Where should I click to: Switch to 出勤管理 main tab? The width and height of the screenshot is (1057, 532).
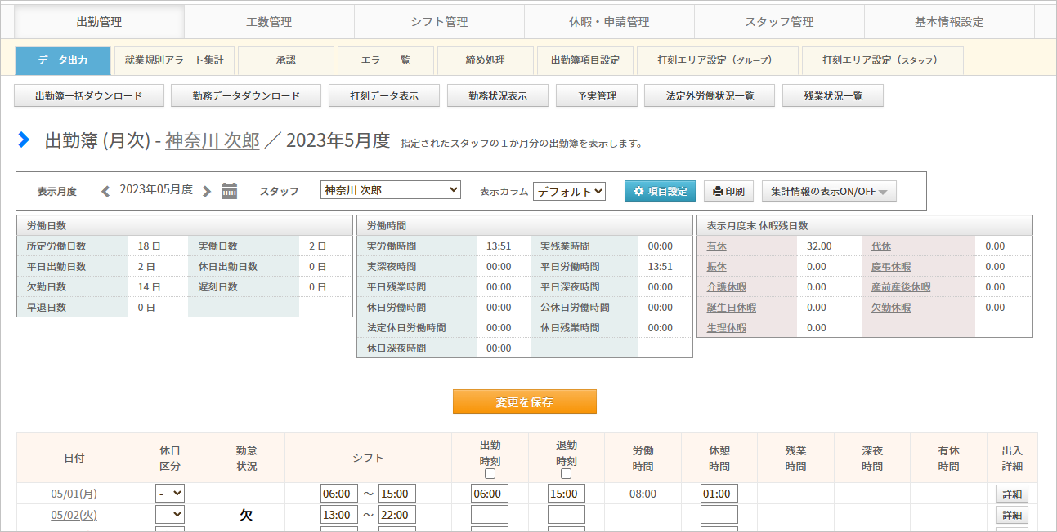click(99, 22)
